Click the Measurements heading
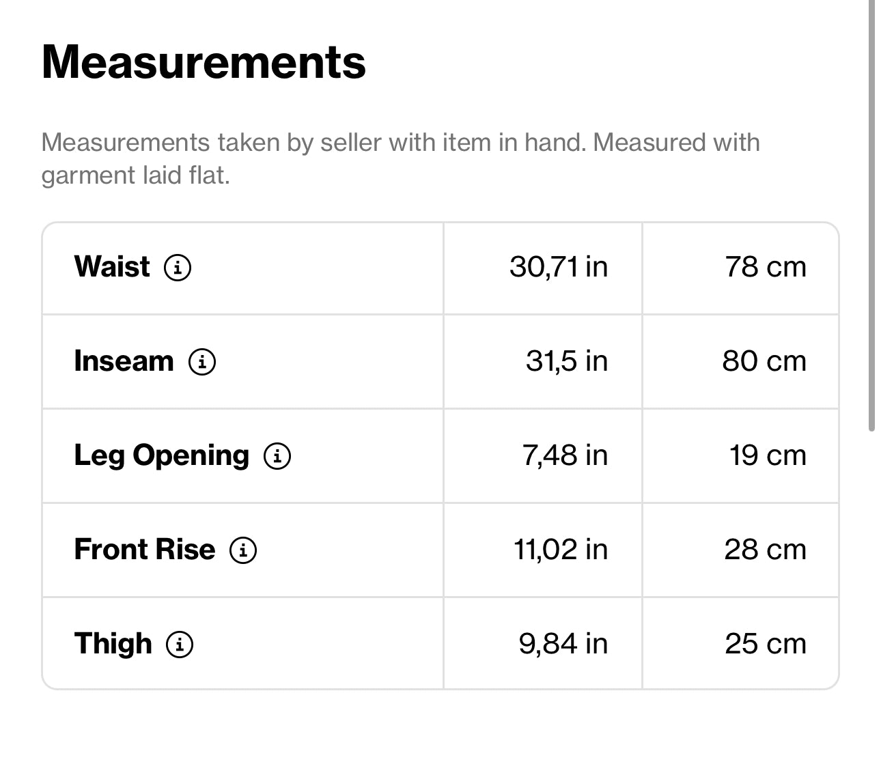 [x=204, y=62]
